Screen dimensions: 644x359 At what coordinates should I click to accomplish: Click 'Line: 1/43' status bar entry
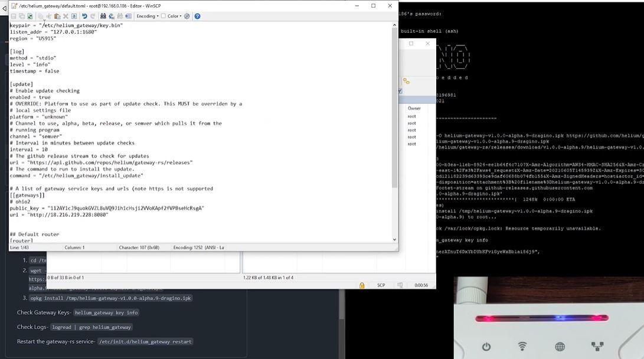[19, 248]
